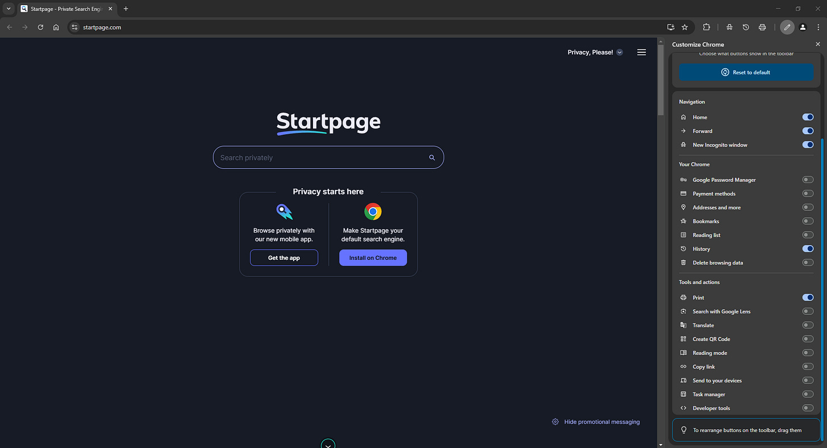
Task: Click Install on Chrome button
Action: (373, 258)
